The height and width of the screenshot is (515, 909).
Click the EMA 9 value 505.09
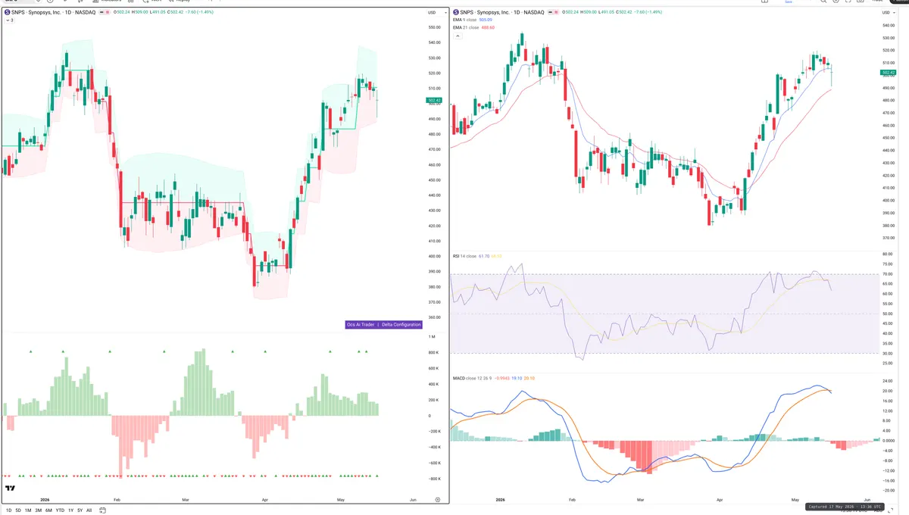click(486, 20)
